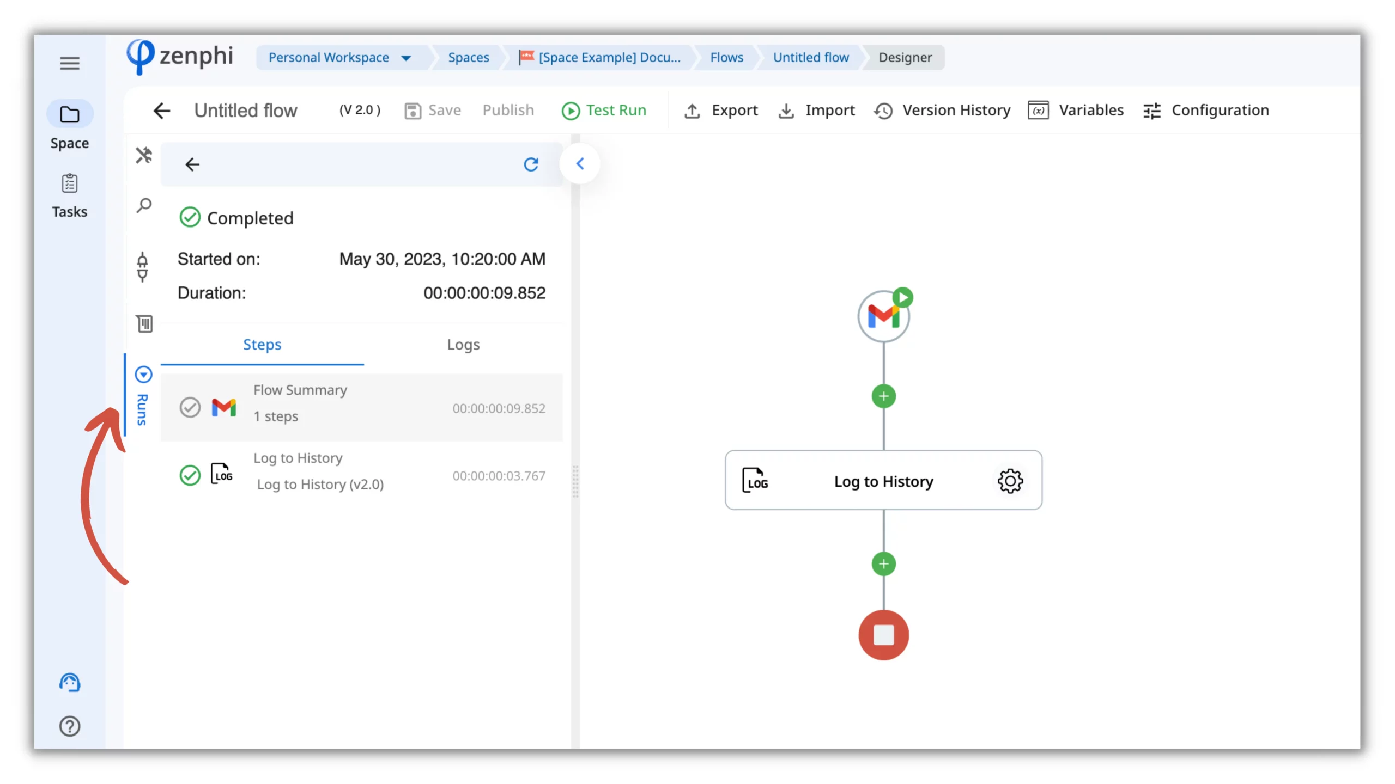Select the Flow Summary status check
Viewport: 1395px width, 784px height.
pyautogui.click(x=190, y=408)
